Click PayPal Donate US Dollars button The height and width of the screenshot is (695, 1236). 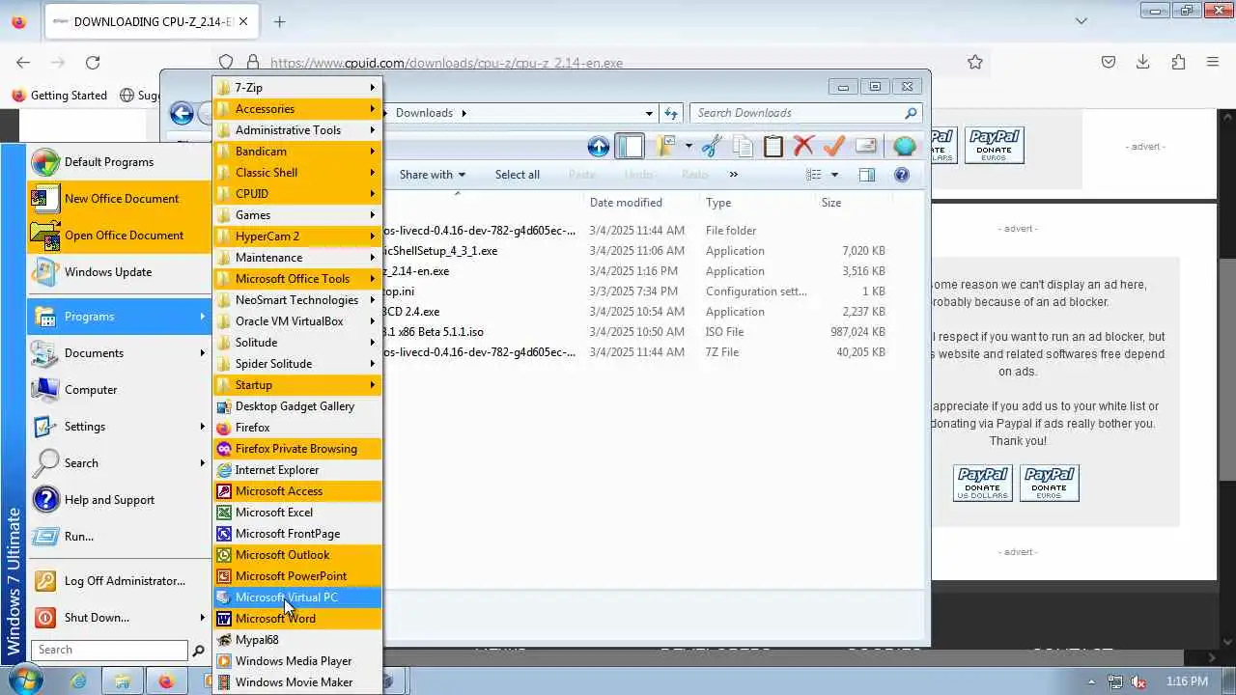point(982,483)
